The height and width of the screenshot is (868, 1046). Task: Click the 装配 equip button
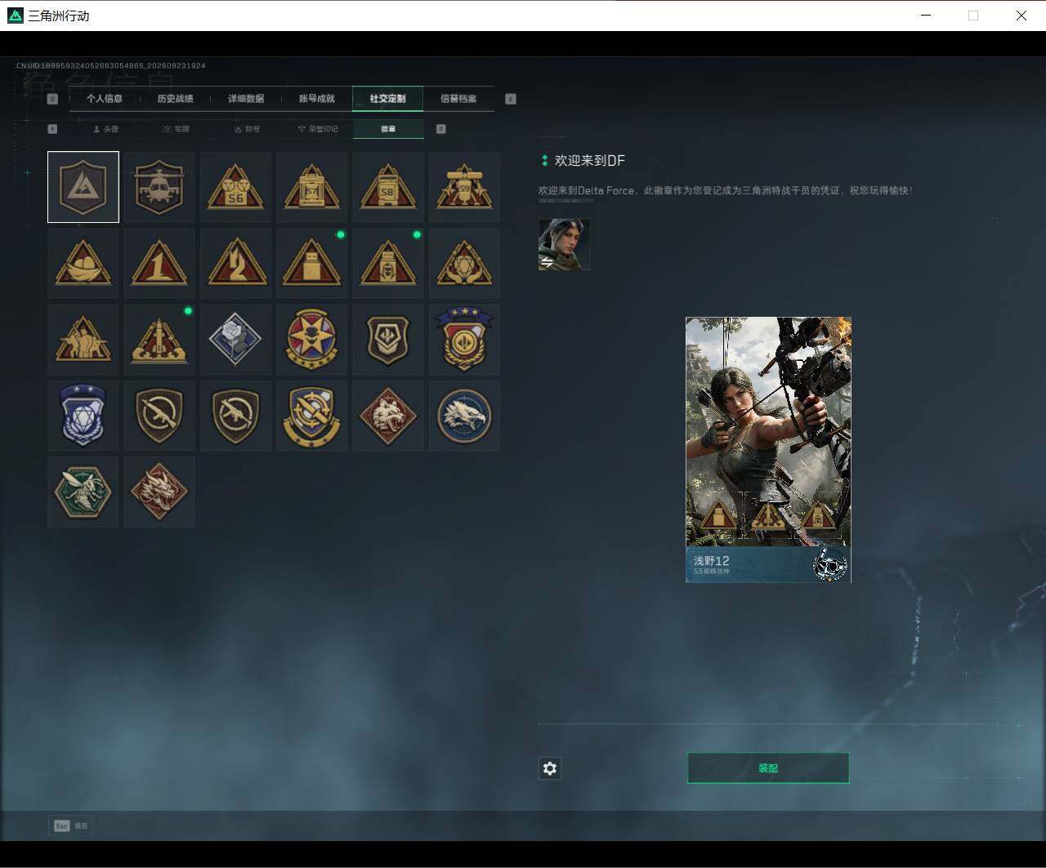click(x=768, y=768)
